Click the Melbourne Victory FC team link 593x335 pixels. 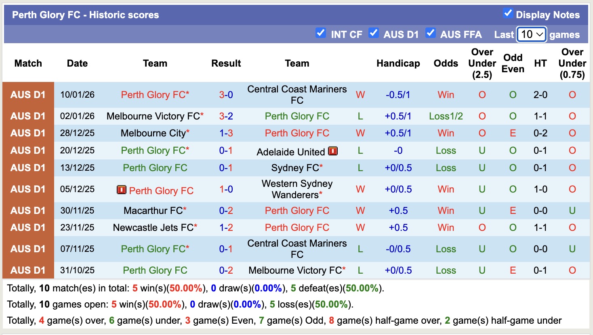tap(154, 116)
